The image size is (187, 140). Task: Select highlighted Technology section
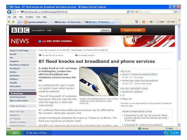point(22,93)
